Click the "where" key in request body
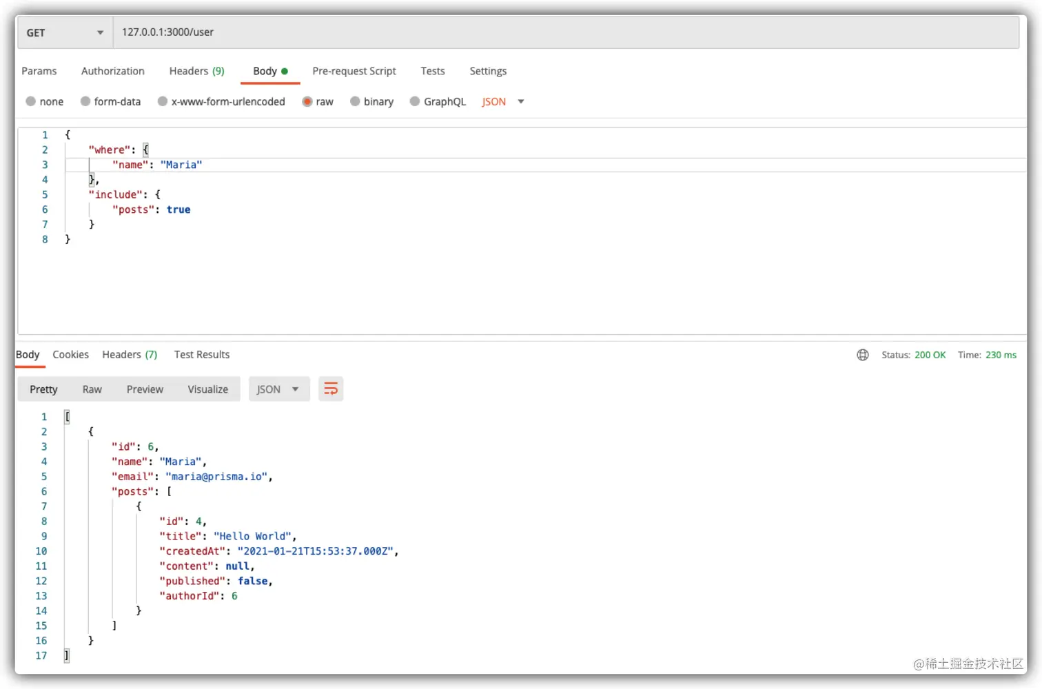 click(x=110, y=150)
